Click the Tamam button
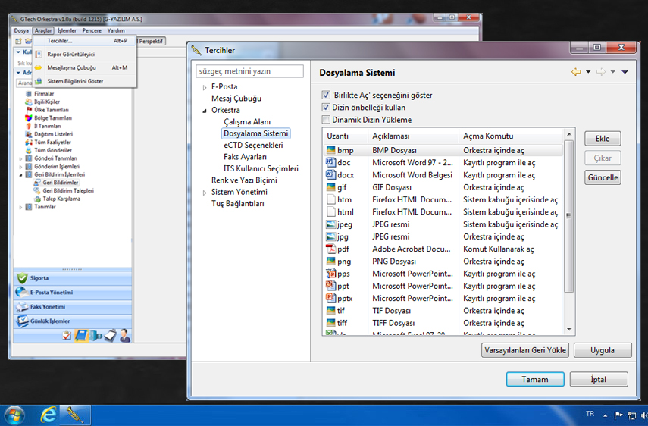The height and width of the screenshot is (426, 648). point(534,379)
